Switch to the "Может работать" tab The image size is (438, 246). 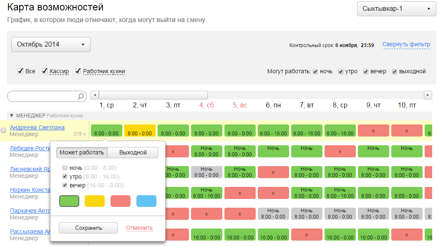(82, 152)
